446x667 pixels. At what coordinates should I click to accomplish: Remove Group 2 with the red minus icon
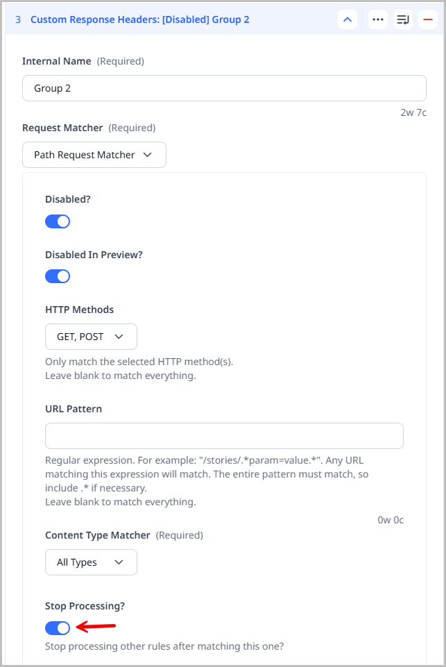[428, 19]
